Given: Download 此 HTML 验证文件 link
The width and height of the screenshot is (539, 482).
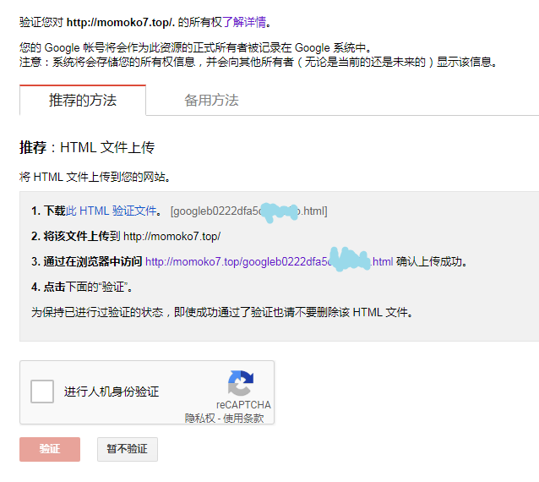Looking at the screenshot, I should [x=111, y=211].
